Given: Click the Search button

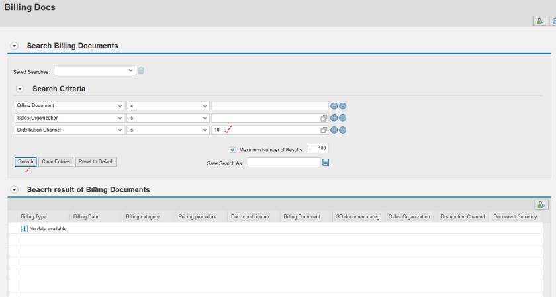Looking at the screenshot, I should 26,161.
